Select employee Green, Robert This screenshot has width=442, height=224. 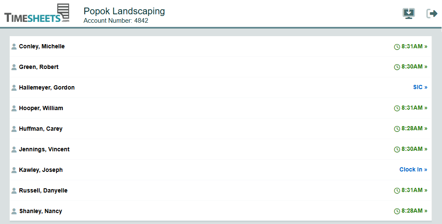point(39,67)
